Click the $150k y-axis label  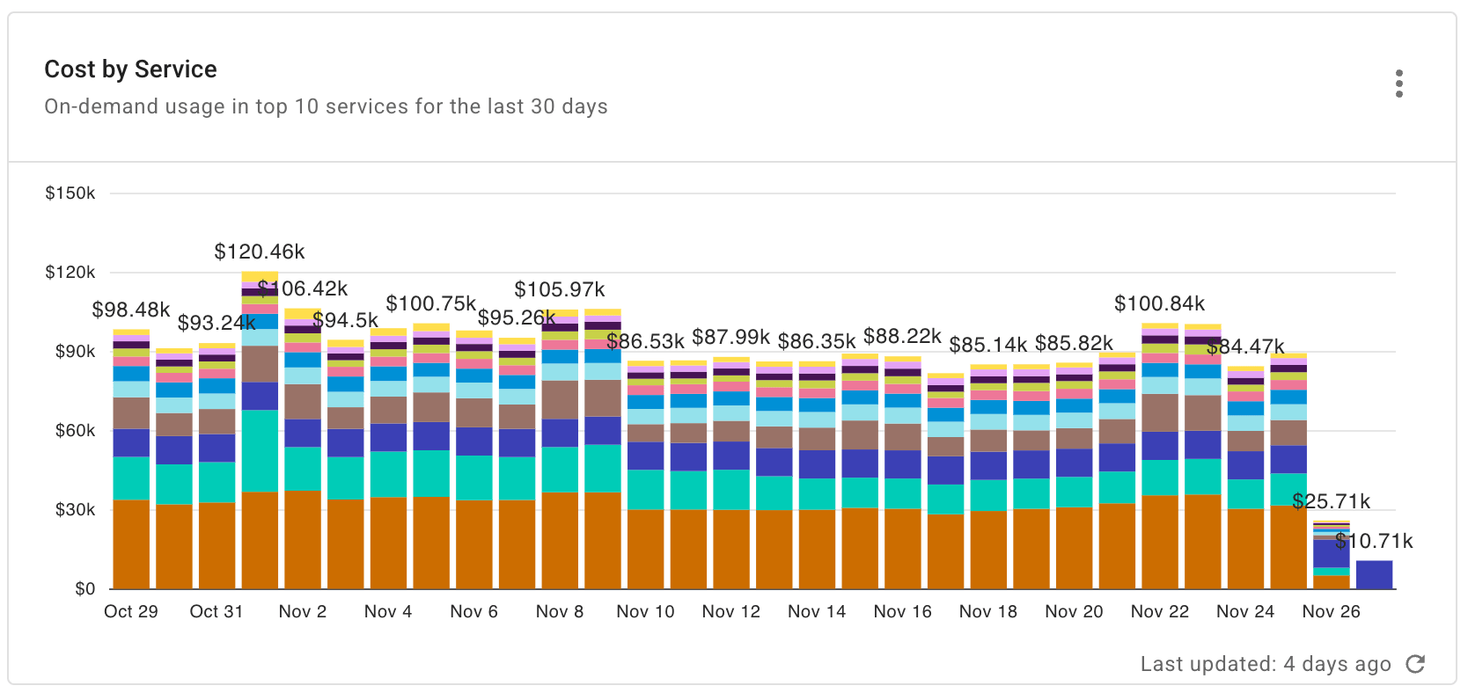coord(70,193)
